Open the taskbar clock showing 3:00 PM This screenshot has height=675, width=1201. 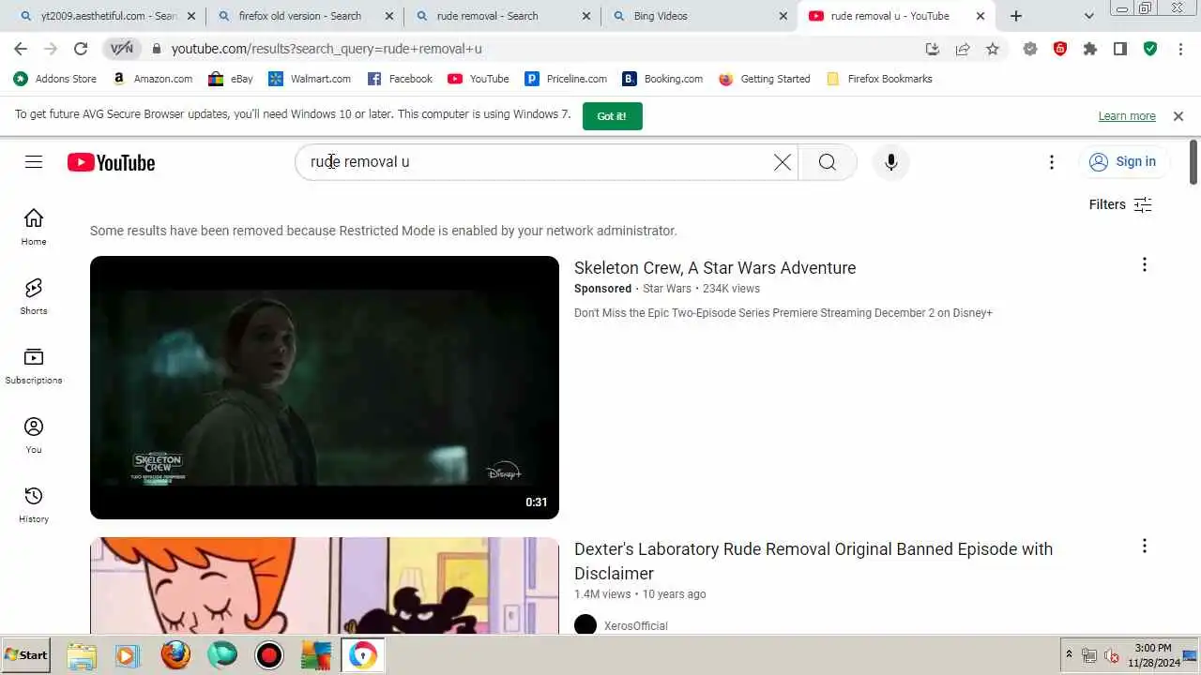[x=1153, y=655]
